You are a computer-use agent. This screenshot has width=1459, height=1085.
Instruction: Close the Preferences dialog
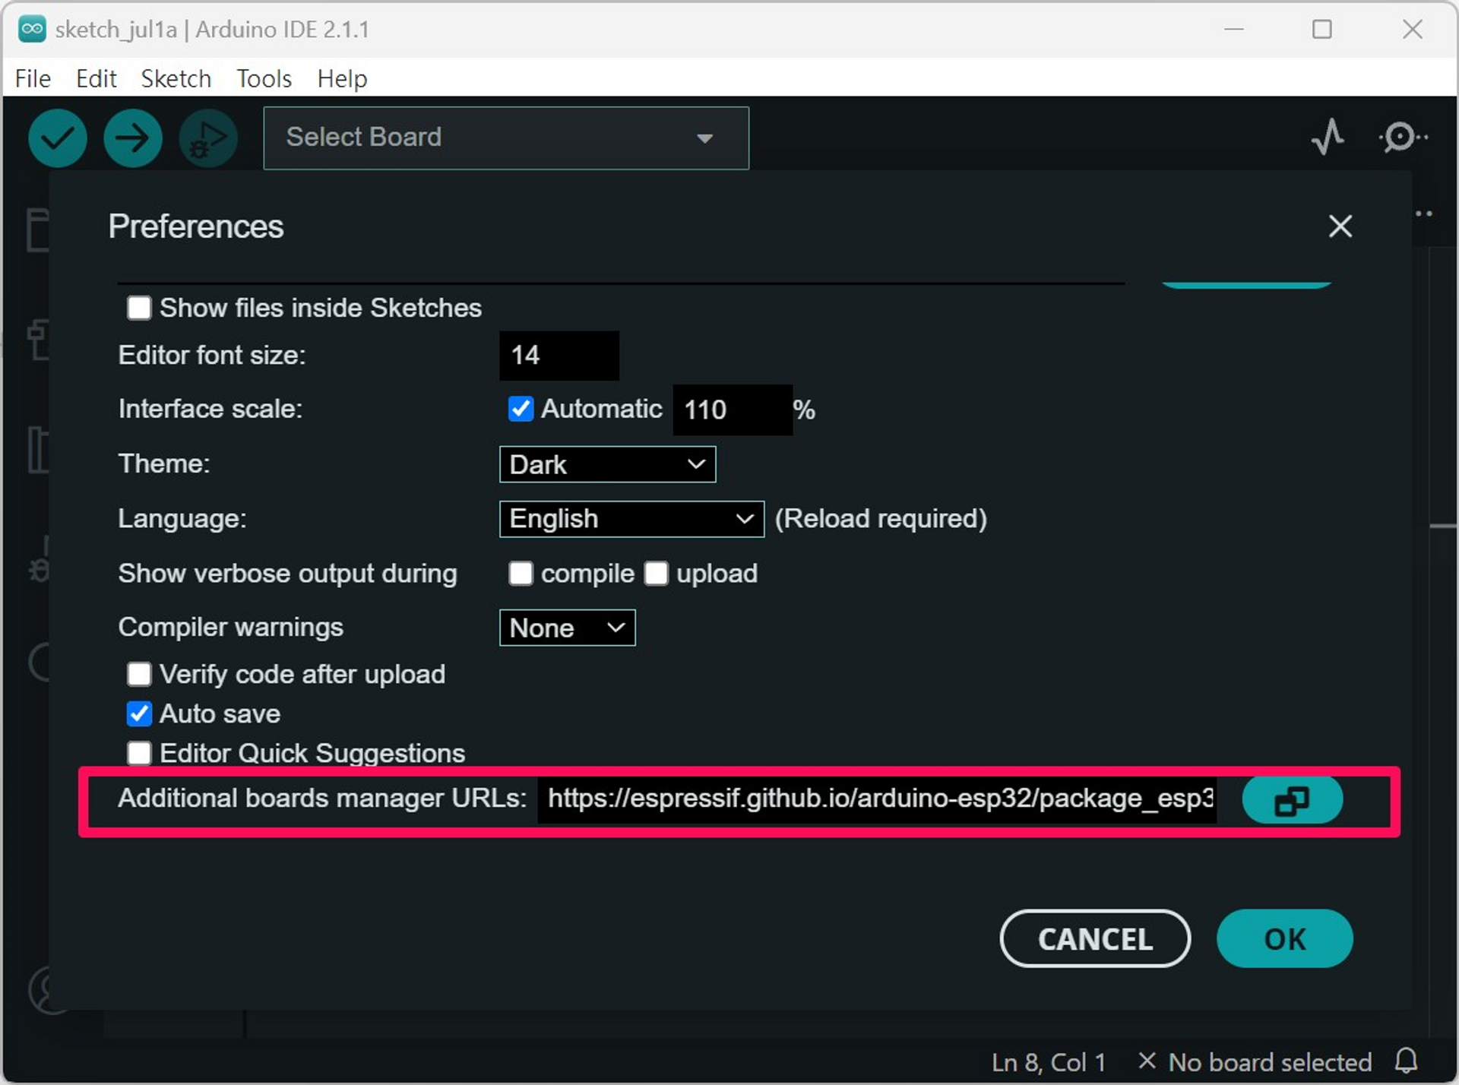point(1340,225)
